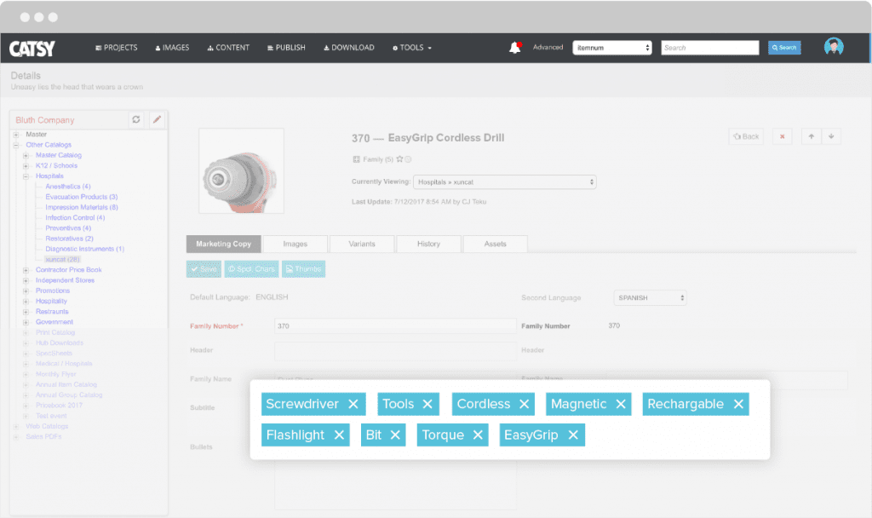The image size is (872, 518).
Task: Click the drill product thumbnail
Action: (x=241, y=170)
